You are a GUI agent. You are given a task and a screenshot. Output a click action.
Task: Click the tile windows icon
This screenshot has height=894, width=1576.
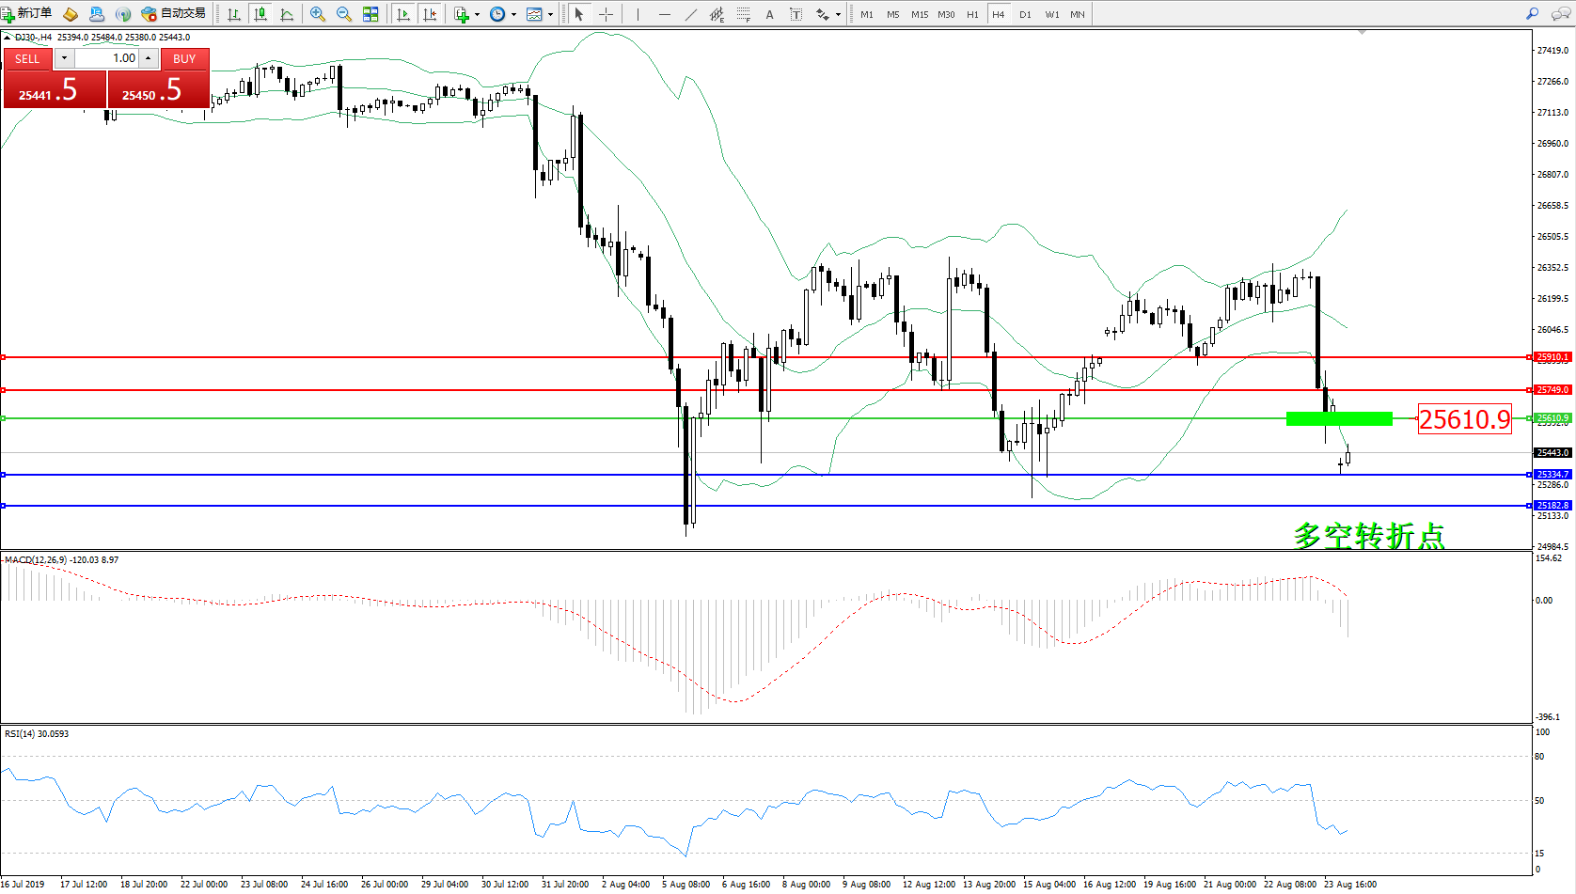tap(370, 14)
